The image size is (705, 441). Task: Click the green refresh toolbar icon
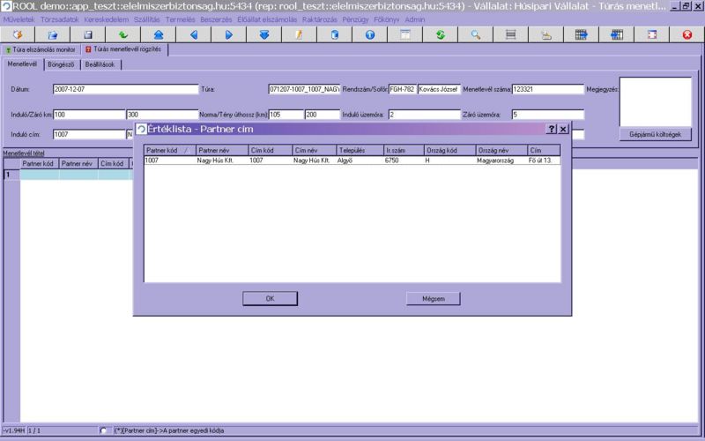click(440, 35)
